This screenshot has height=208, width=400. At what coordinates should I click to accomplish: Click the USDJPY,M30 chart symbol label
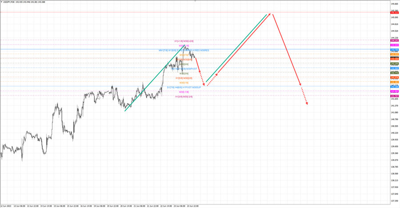[8, 2]
